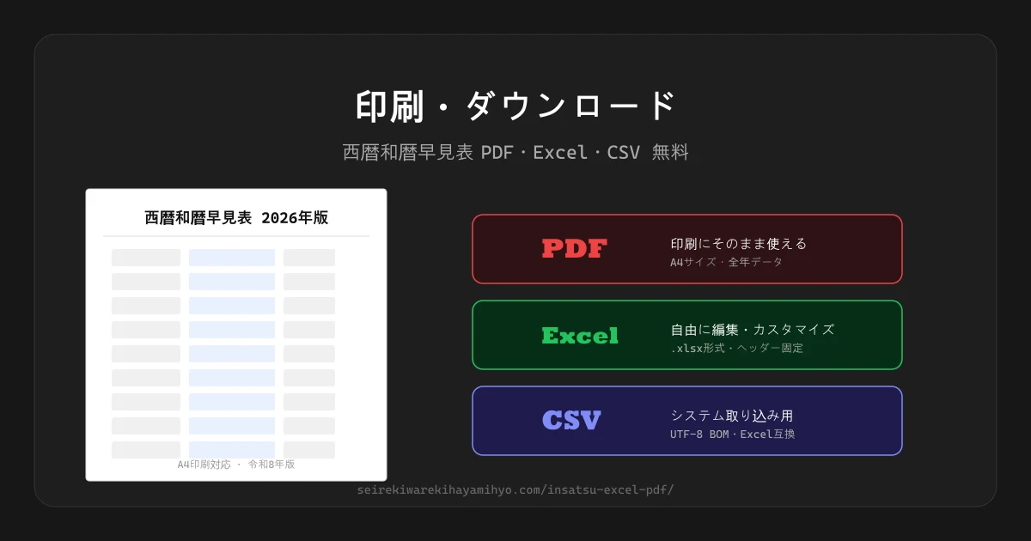
Task: Click subtitle 西暦和暦早見表 PDF・Excel・CSV 無料
Action: click(515, 153)
